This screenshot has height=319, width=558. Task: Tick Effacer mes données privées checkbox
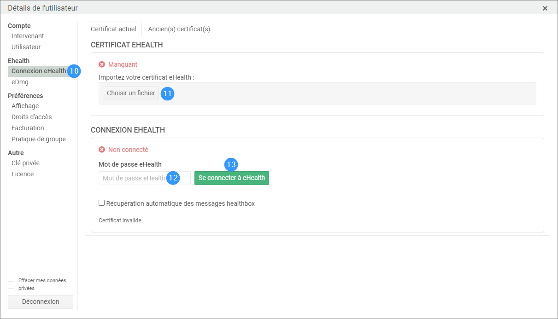pyautogui.click(x=11, y=285)
